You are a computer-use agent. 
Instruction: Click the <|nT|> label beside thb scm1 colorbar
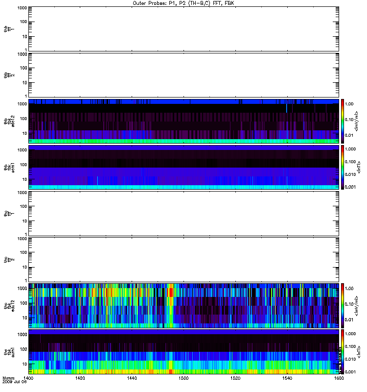point(359,167)
